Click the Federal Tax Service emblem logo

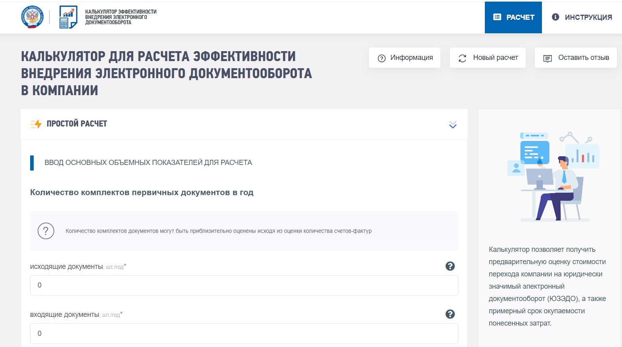(32, 17)
